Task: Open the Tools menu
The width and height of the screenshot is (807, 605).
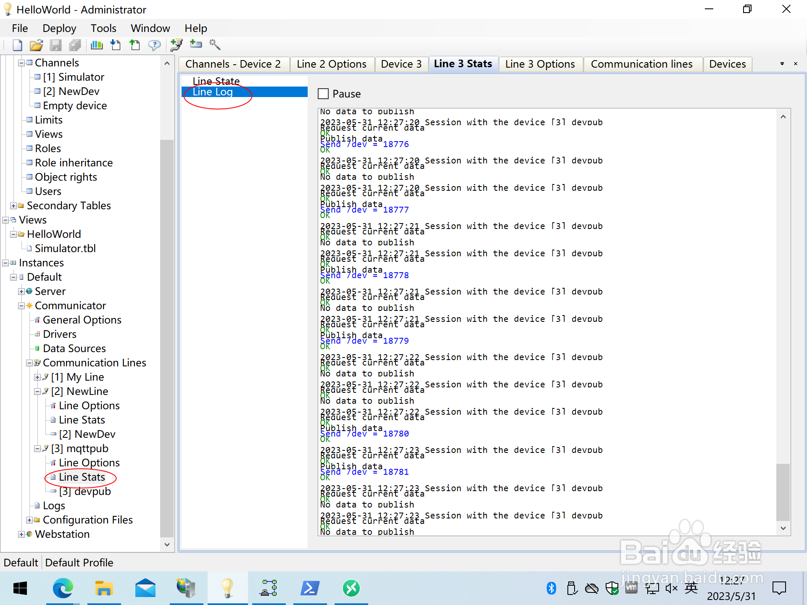Action: tap(103, 29)
